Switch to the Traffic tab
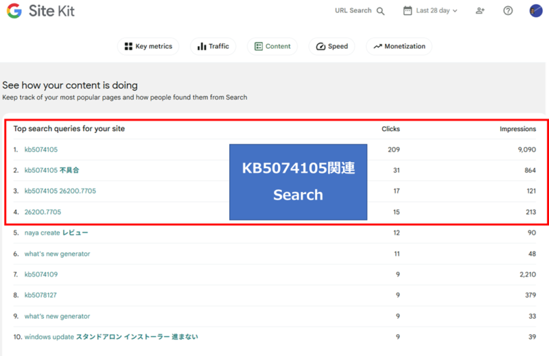The width and height of the screenshot is (549, 356). point(213,46)
